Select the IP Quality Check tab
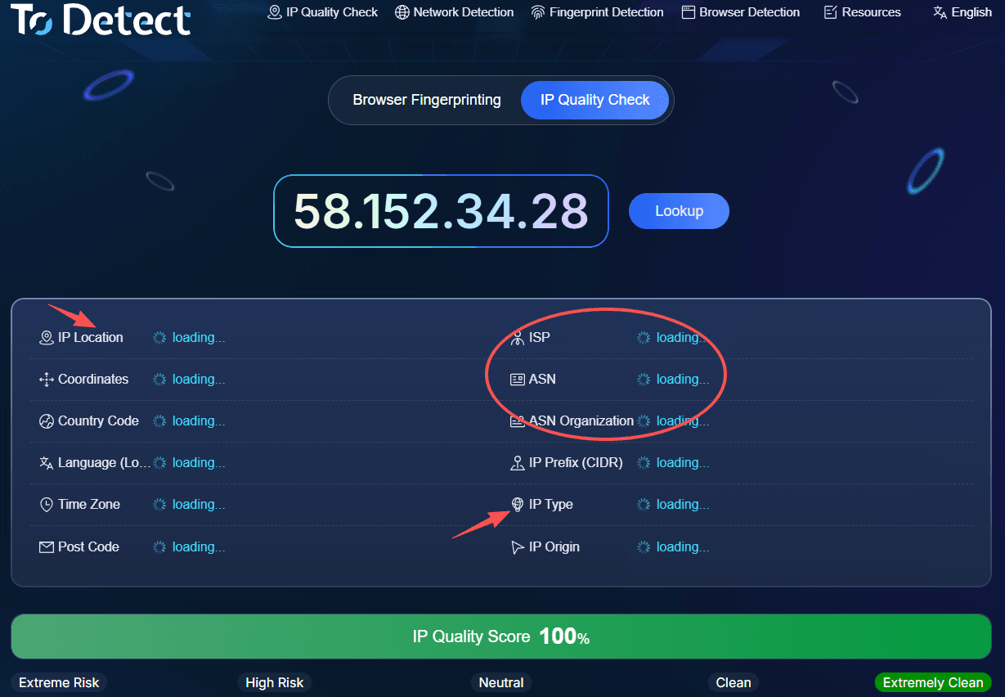The width and height of the screenshot is (1005, 697). tap(594, 100)
